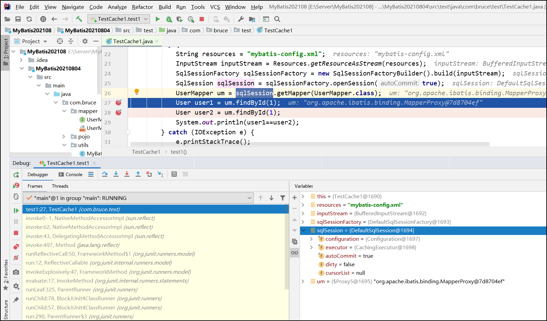Click Scroll from Source target icon in Project panel
Viewport: 547px width, 321px height.
pos(60,41)
